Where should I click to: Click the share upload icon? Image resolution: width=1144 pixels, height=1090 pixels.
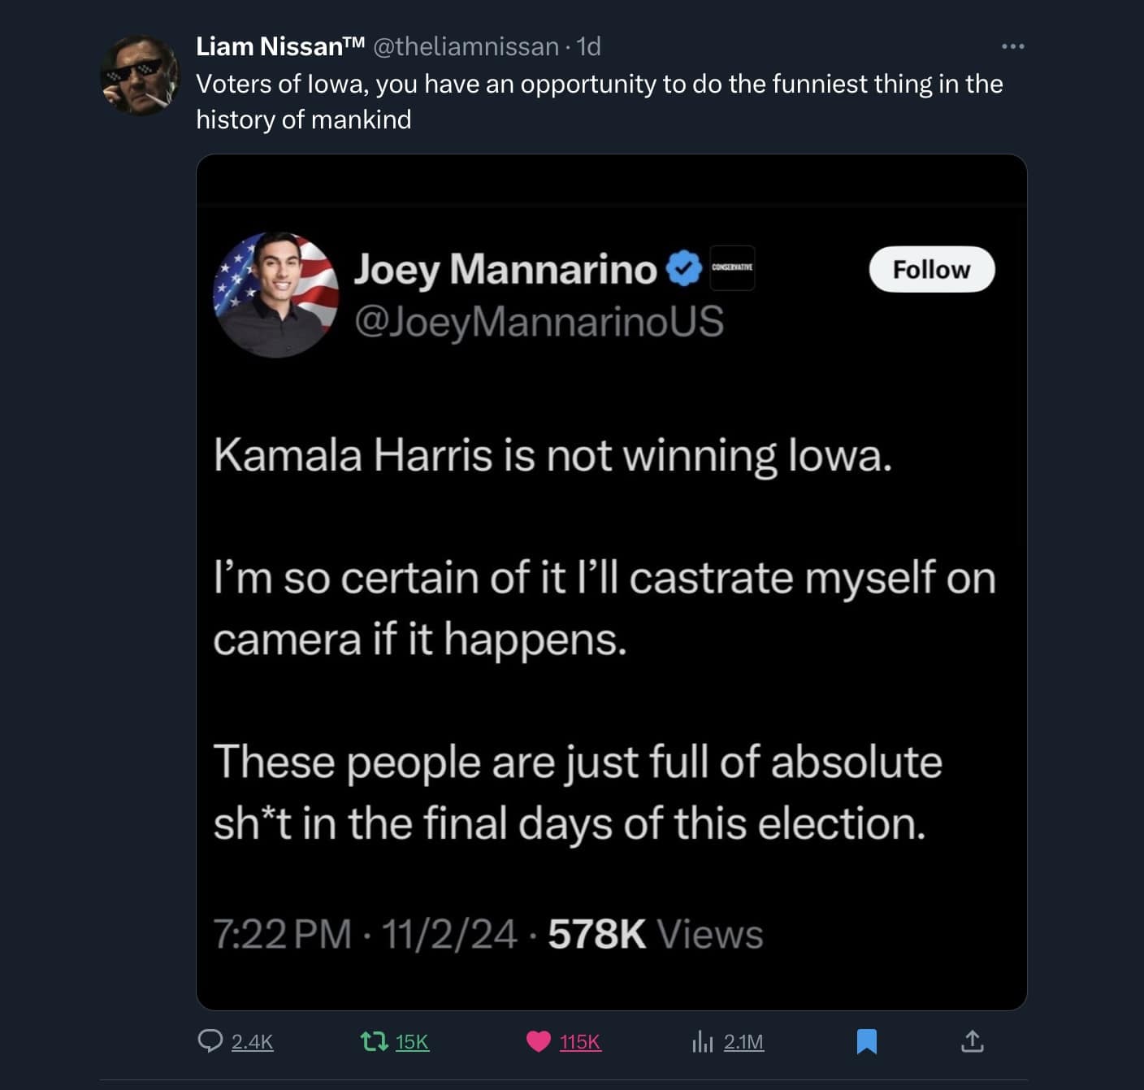point(972,1041)
